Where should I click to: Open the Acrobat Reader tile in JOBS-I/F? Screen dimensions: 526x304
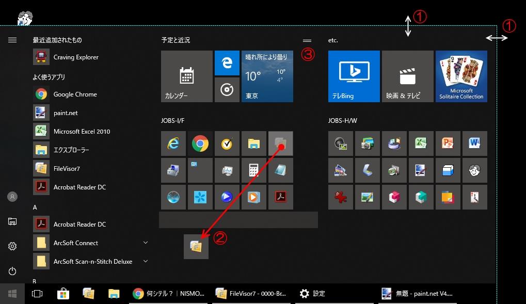tap(281, 197)
